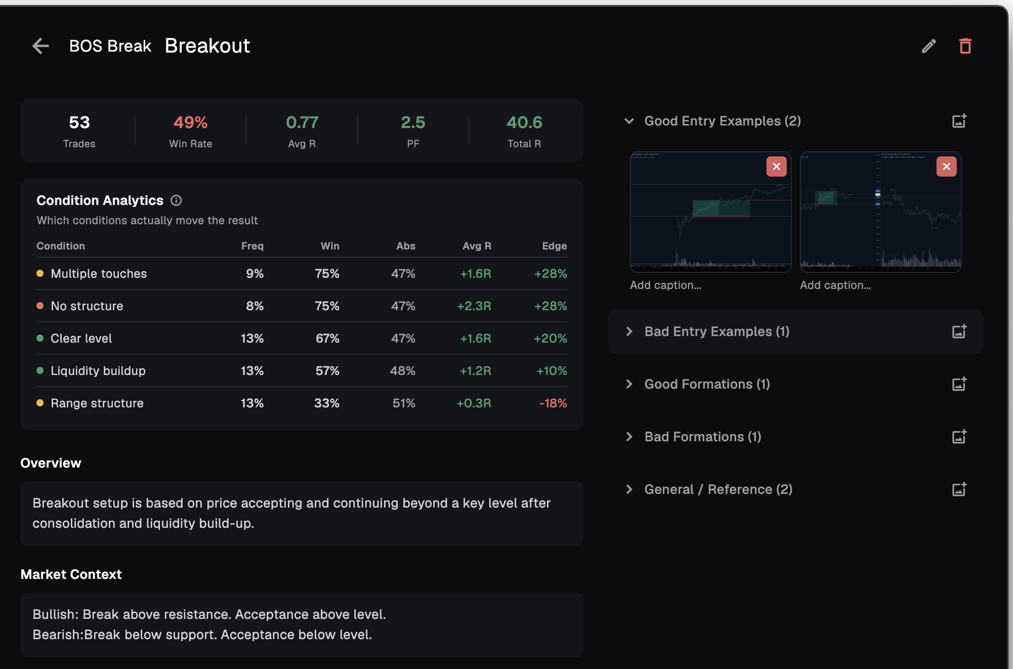Image resolution: width=1013 pixels, height=669 pixels.
Task: Edit the setup with the pencil icon
Action: (x=929, y=46)
